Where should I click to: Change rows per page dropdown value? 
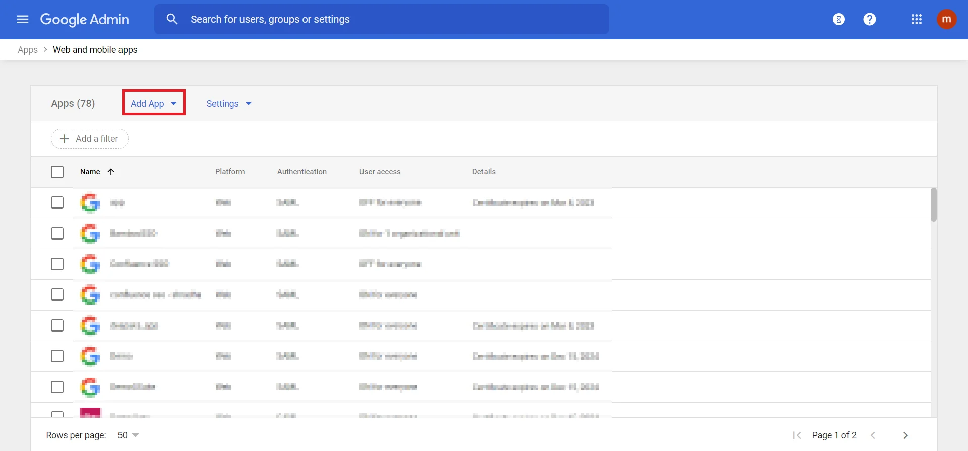128,435
